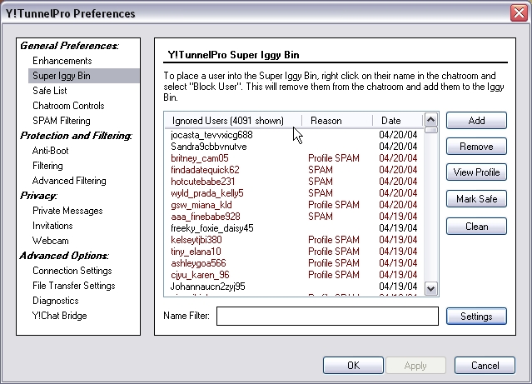Select user jocasta_tevvxicg688
Image resolution: width=532 pixels, height=384 pixels.
(x=211, y=135)
